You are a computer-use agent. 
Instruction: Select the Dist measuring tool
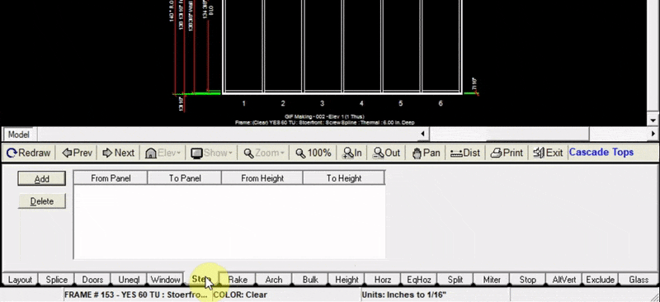pos(465,153)
